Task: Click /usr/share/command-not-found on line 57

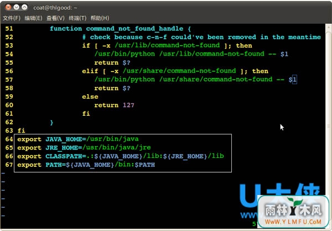Action: click(x=216, y=79)
